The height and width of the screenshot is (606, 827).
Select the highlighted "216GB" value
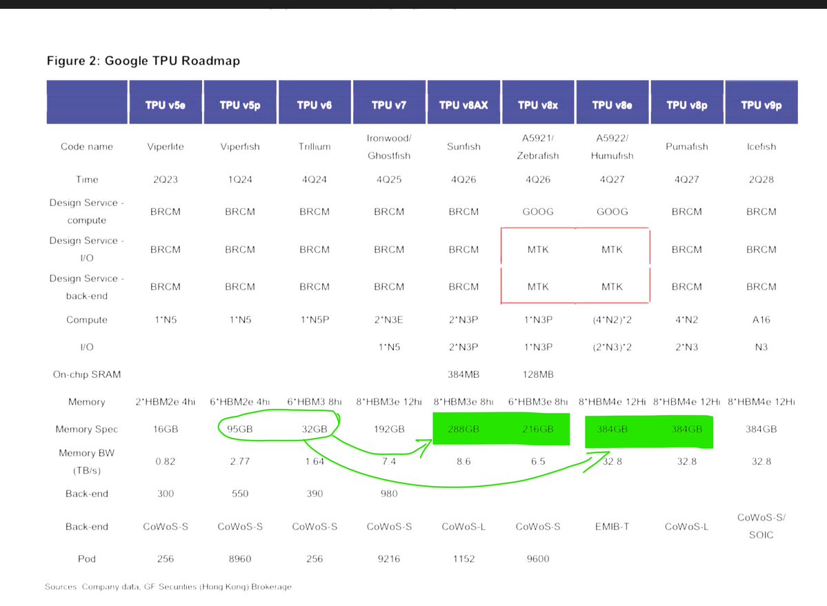pyautogui.click(x=538, y=429)
